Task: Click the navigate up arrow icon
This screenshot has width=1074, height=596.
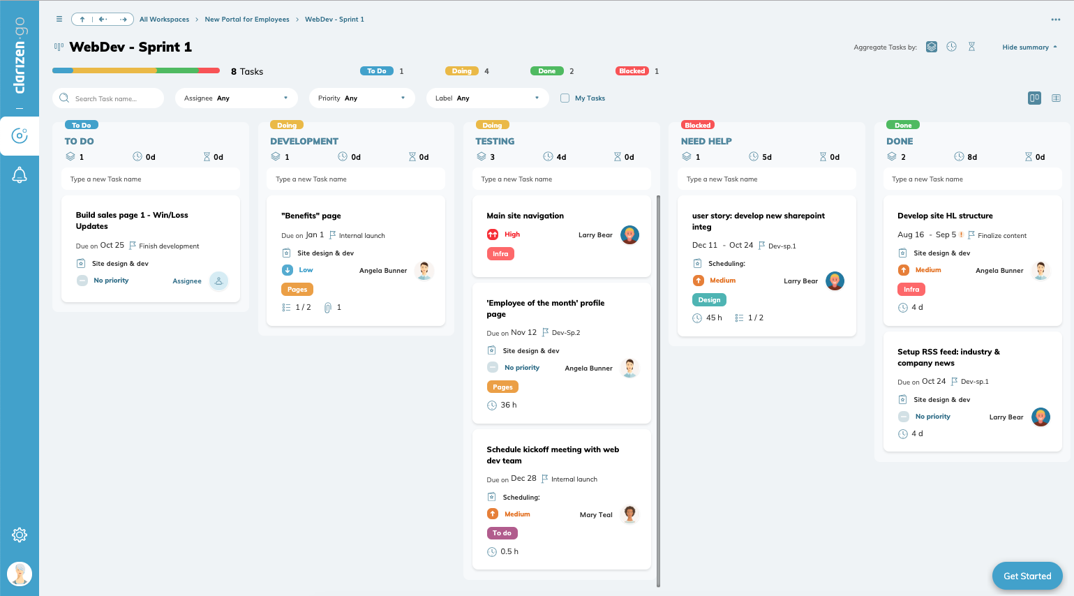Action: click(82, 20)
